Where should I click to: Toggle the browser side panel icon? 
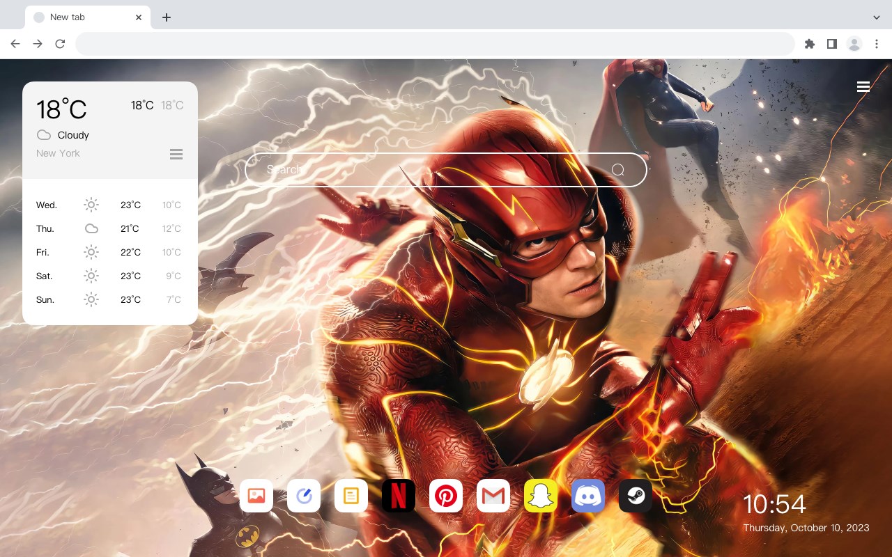tap(831, 44)
